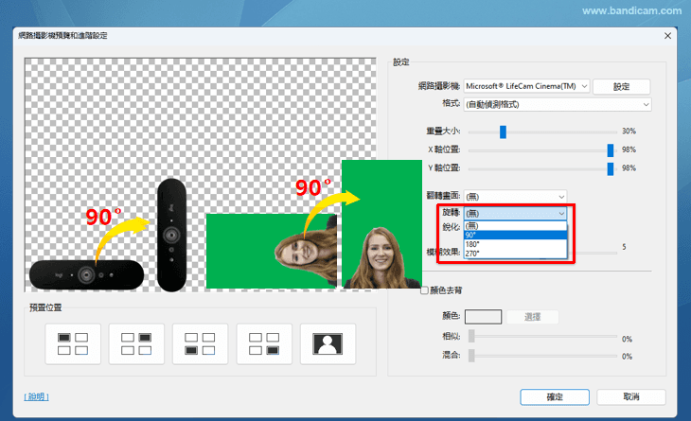Open the 說明 help link
Screen dimensions: 691x421
[36, 397]
